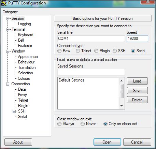Open the Session category
Screen dimensions: 156x149
(18, 18)
